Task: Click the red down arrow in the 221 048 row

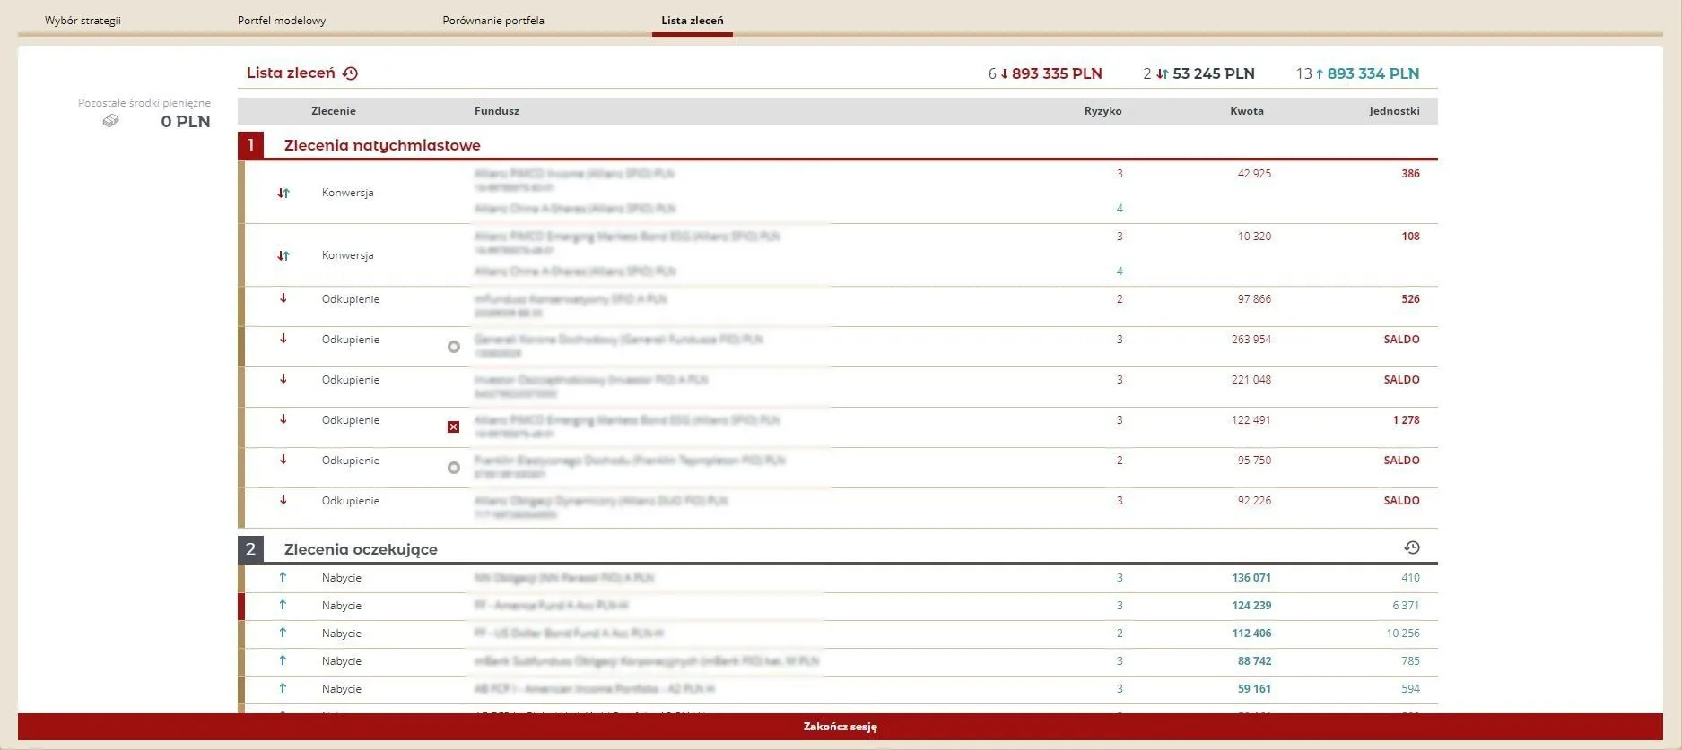Action: [283, 379]
